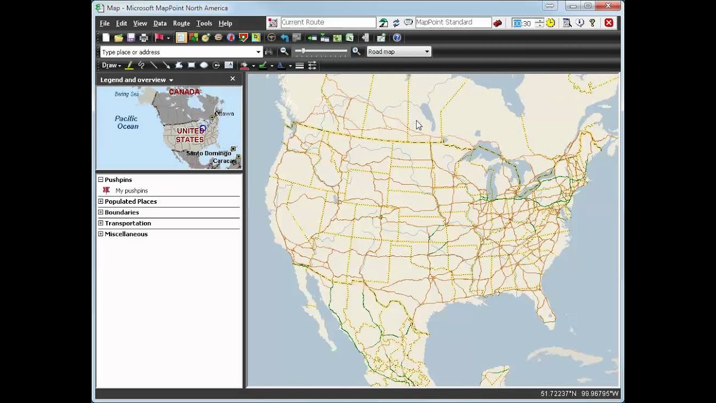This screenshot has width=716, height=403.
Task: Apply the line color swatch
Action: [x=262, y=65]
